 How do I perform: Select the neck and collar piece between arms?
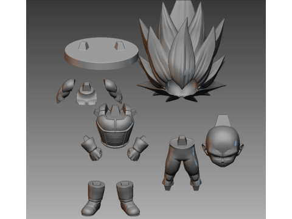click(x=86, y=94)
